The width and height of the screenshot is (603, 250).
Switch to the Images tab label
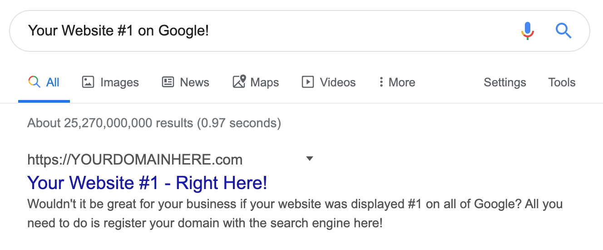(119, 82)
